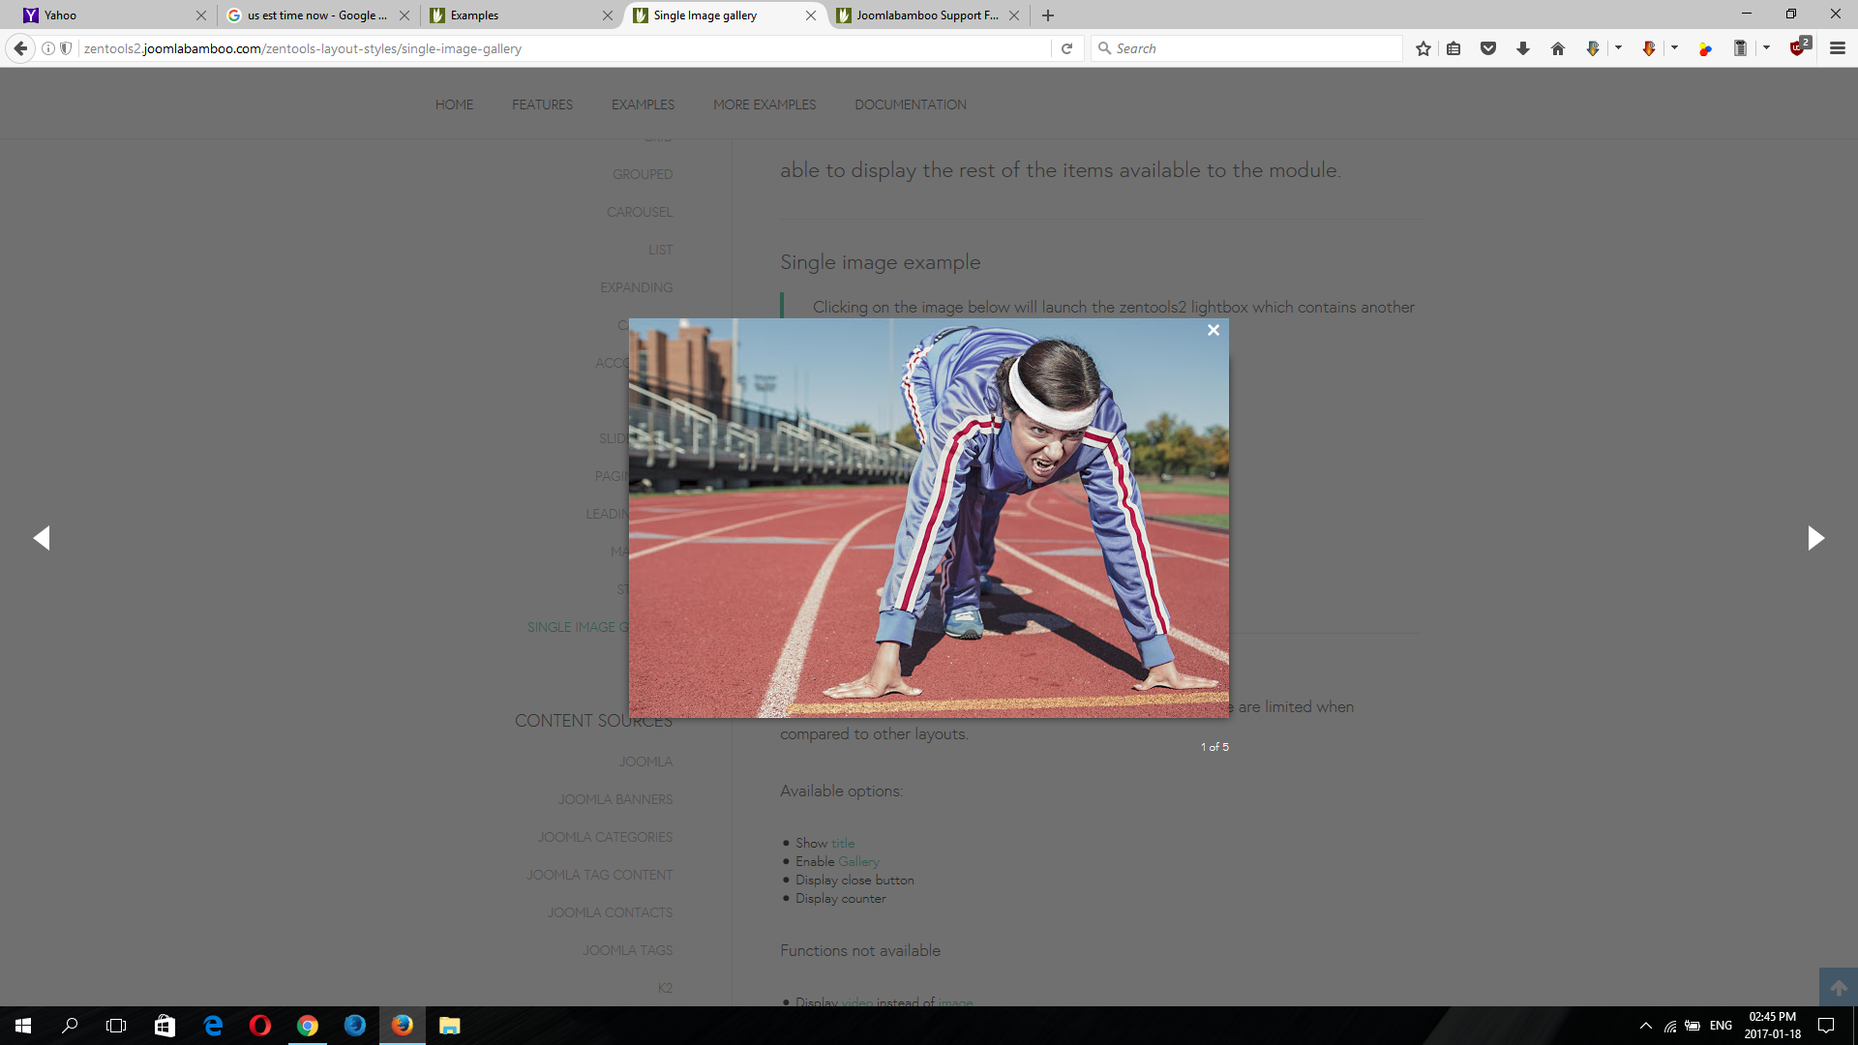Switch to the Yahoo tab
The image size is (1858, 1045).
(x=115, y=15)
